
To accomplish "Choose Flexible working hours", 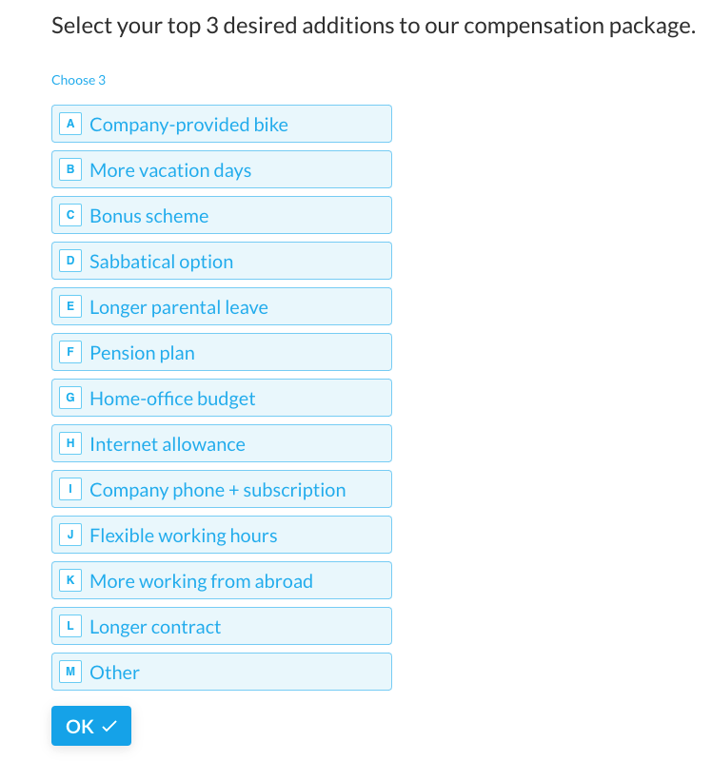I will pyautogui.click(x=221, y=536).
